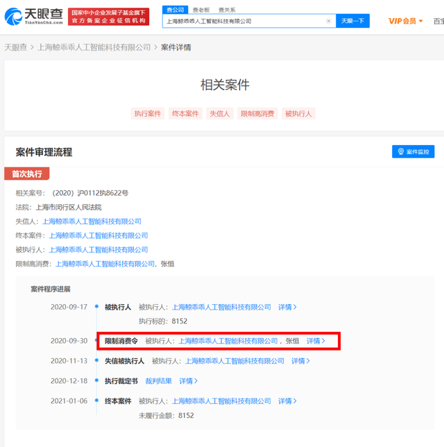
Task: Click the 执行标的: 8152 value
Action: [x=179, y=321]
